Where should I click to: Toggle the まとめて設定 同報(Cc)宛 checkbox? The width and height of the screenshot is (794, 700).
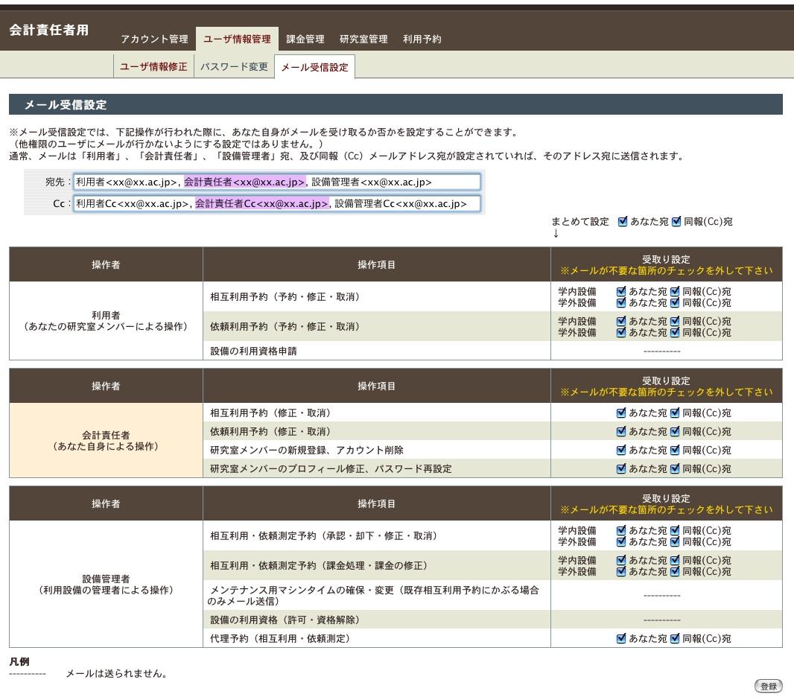click(x=676, y=221)
